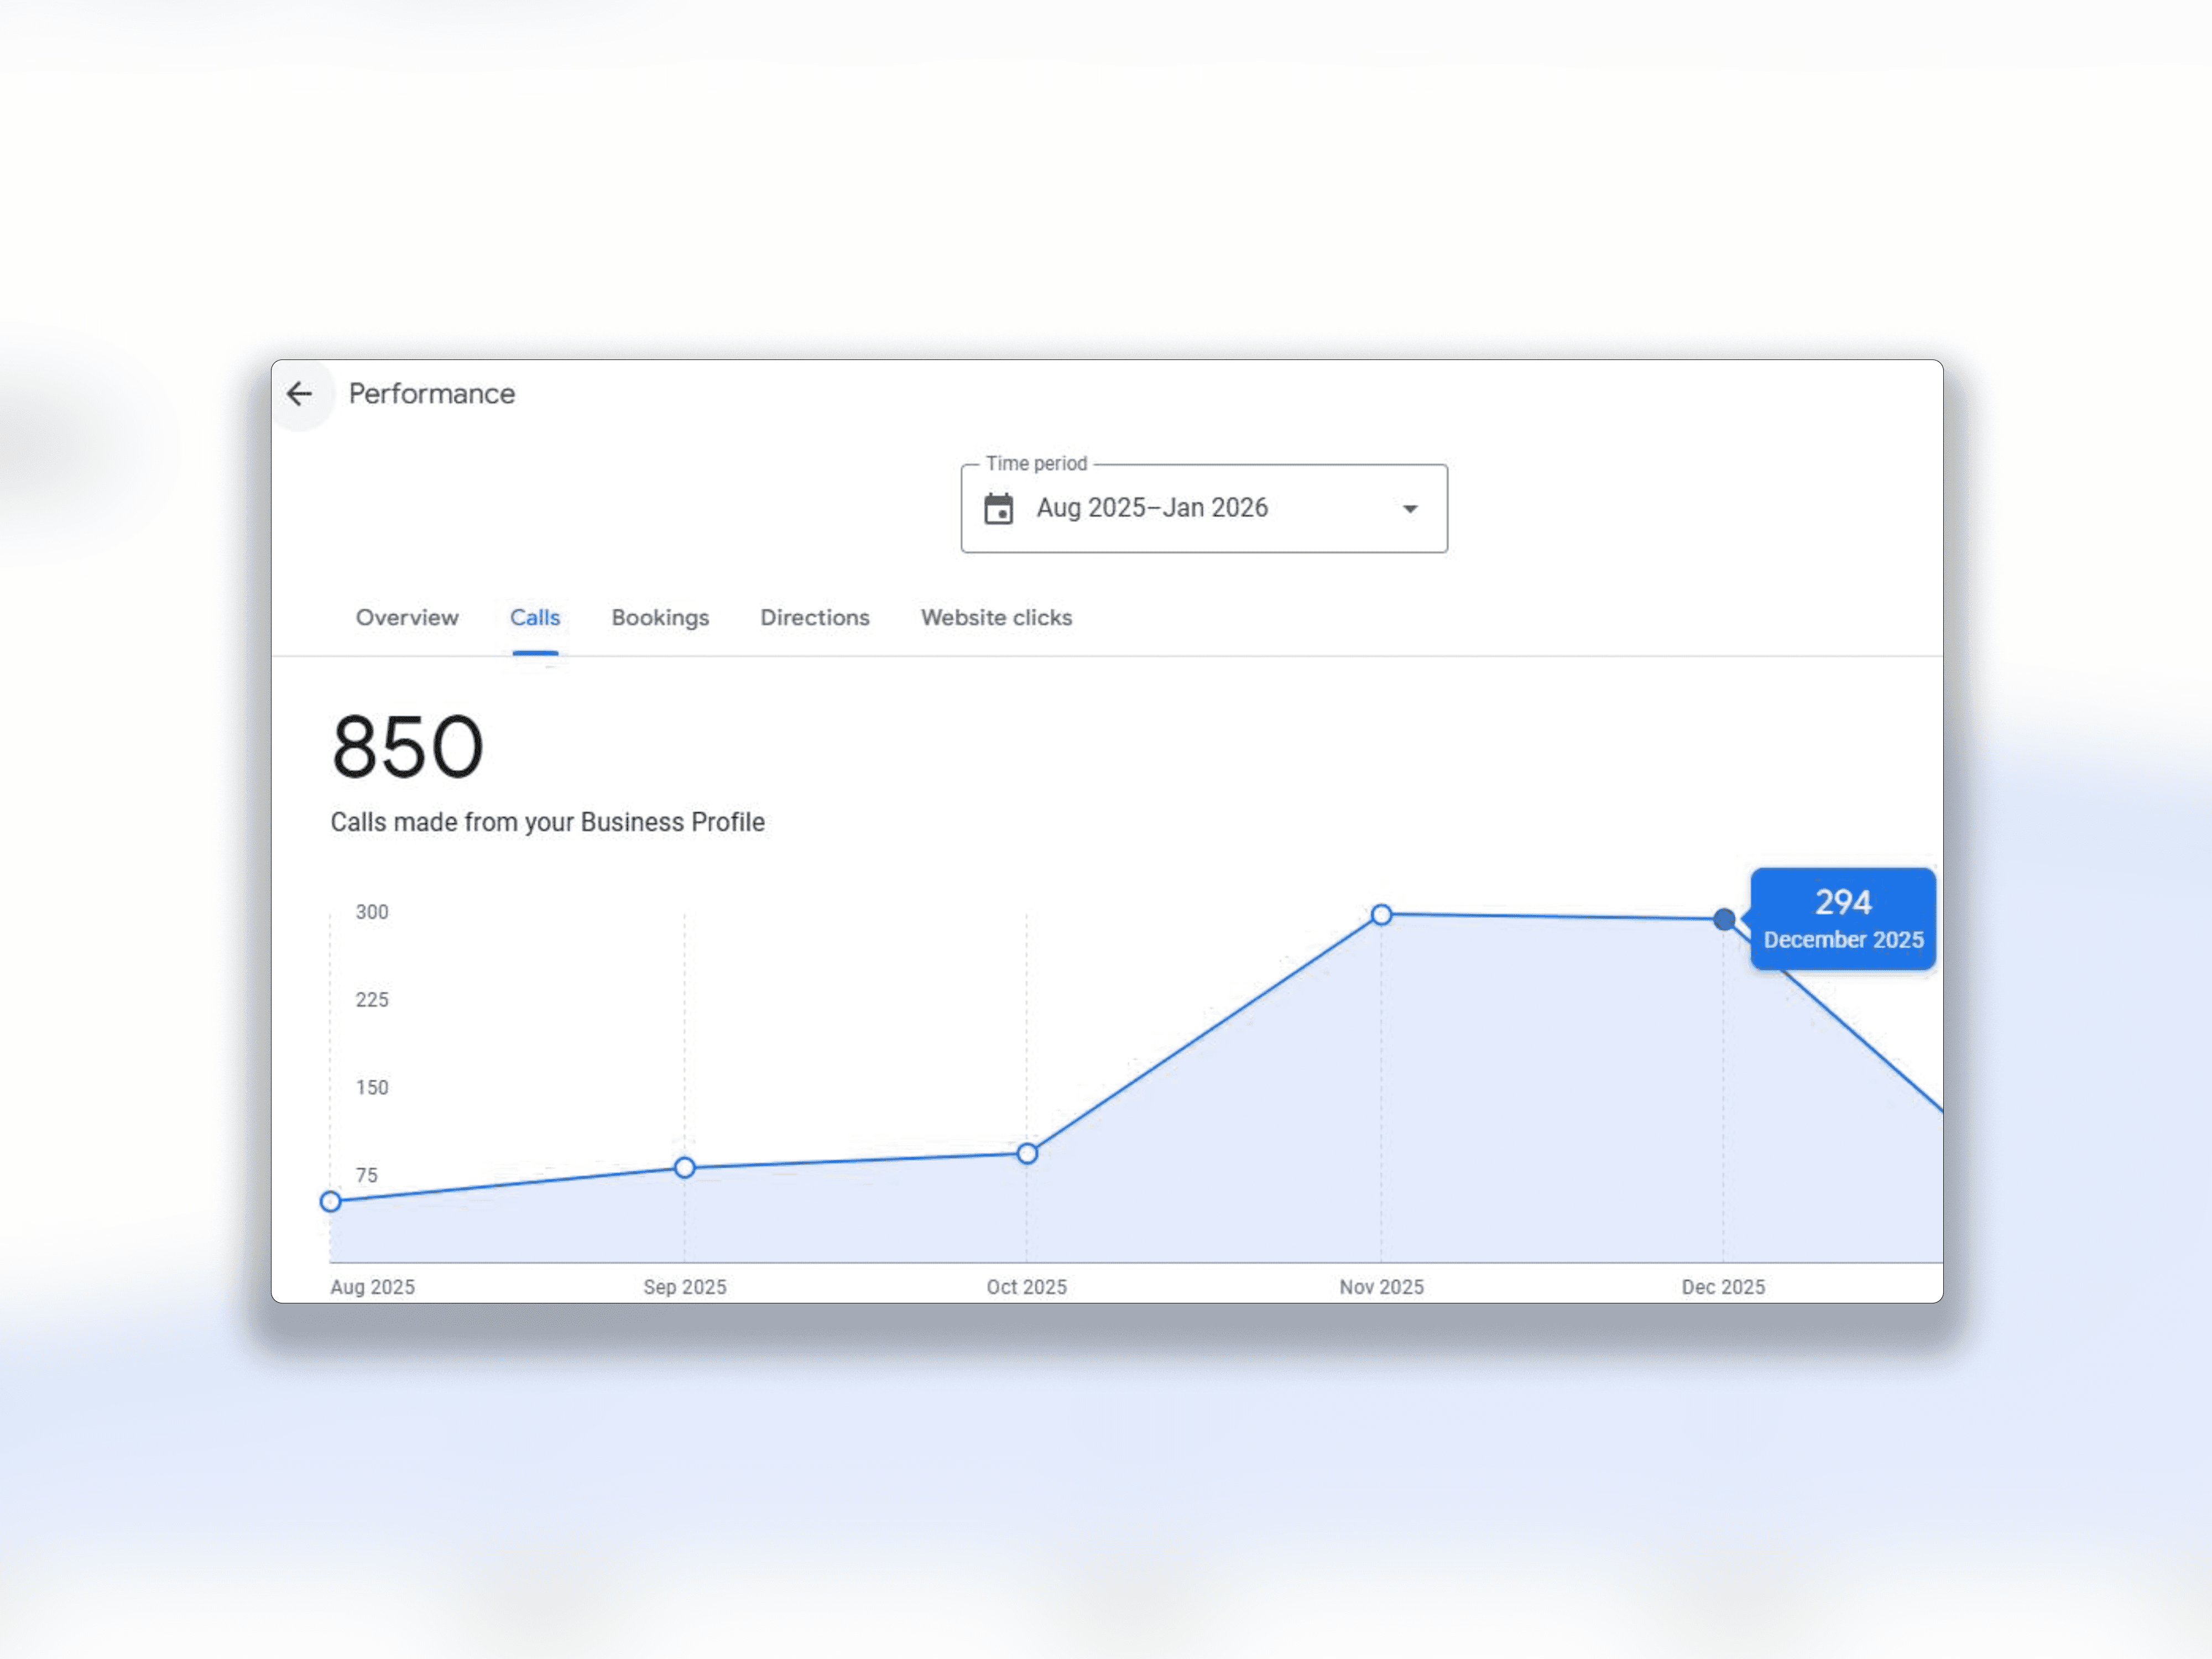Click the Nov 2025 peak data point
2212x1659 pixels.
click(x=1381, y=915)
